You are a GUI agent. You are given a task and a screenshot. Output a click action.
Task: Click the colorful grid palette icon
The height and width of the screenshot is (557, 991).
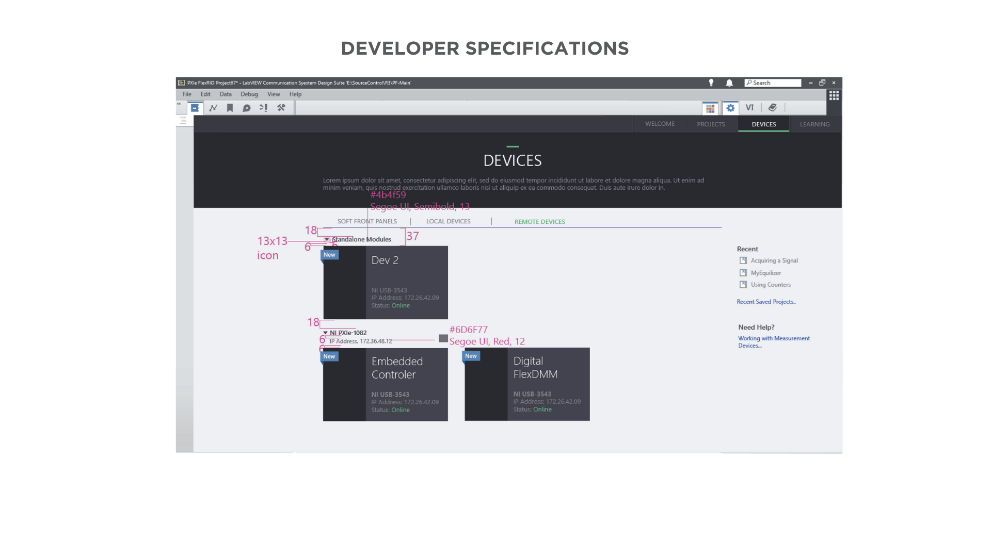point(710,108)
